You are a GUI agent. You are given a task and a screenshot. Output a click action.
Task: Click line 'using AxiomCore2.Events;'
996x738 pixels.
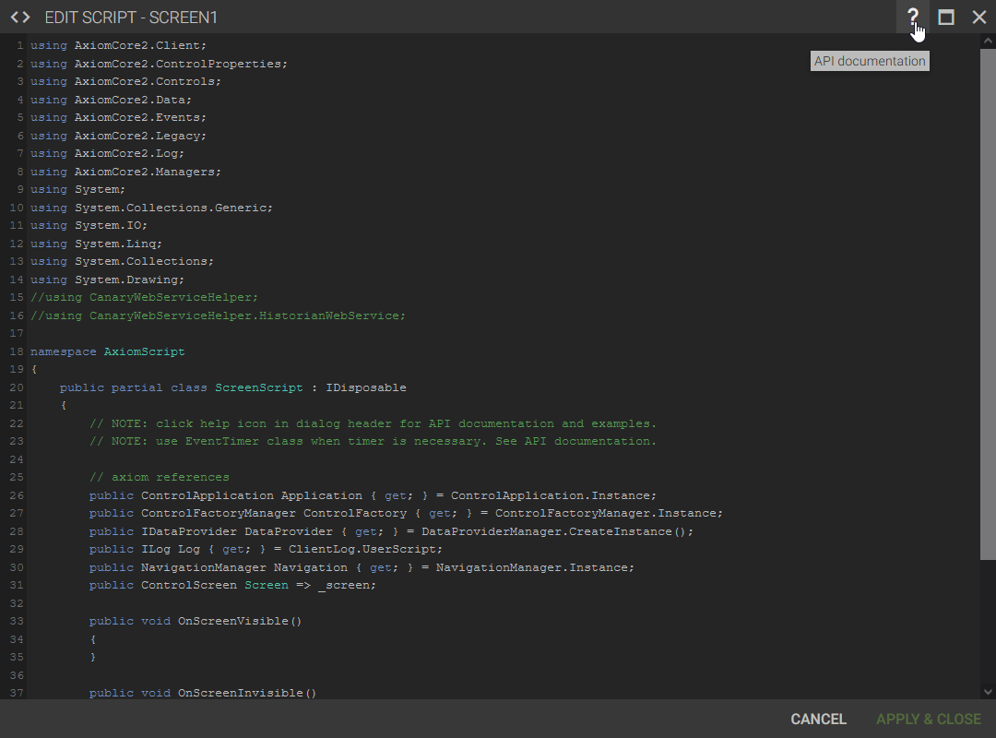[118, 117]
